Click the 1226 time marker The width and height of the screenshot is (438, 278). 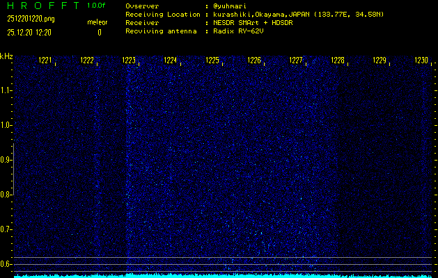pos(254,60)
